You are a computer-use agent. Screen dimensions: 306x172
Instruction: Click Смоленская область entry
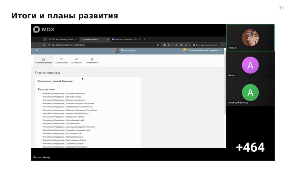coord(63,143)
